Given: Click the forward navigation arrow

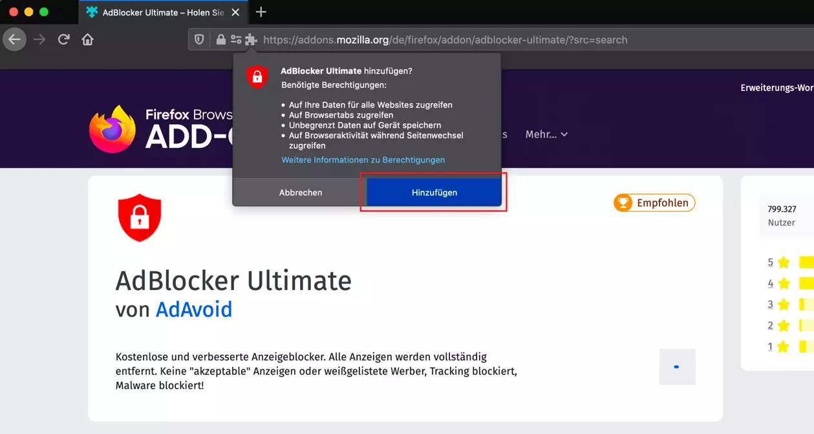Looking at the screenshot, I should click(39, 39).
